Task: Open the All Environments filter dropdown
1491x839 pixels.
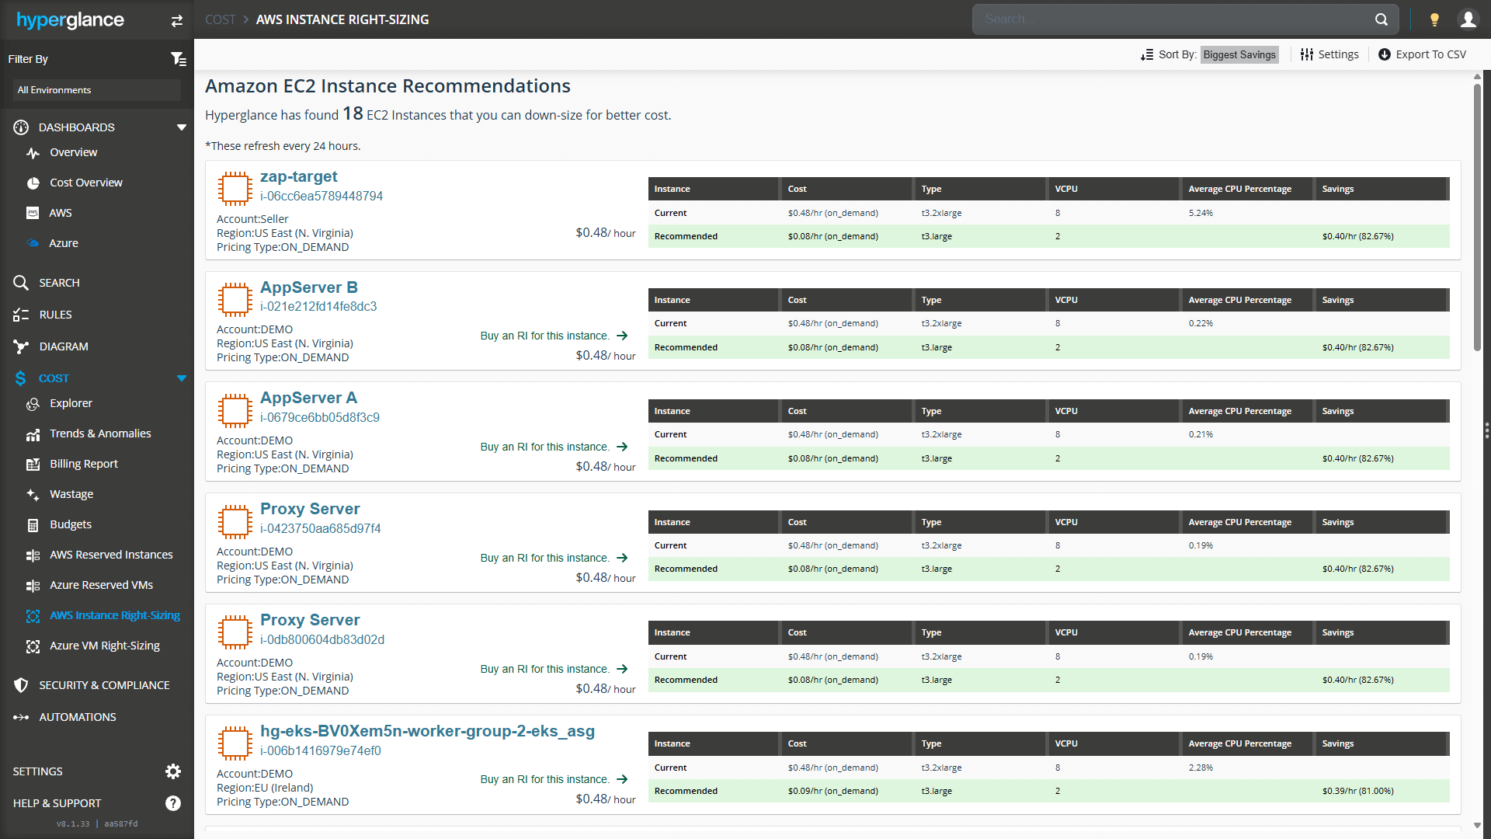Action: (x=96, y=90)
